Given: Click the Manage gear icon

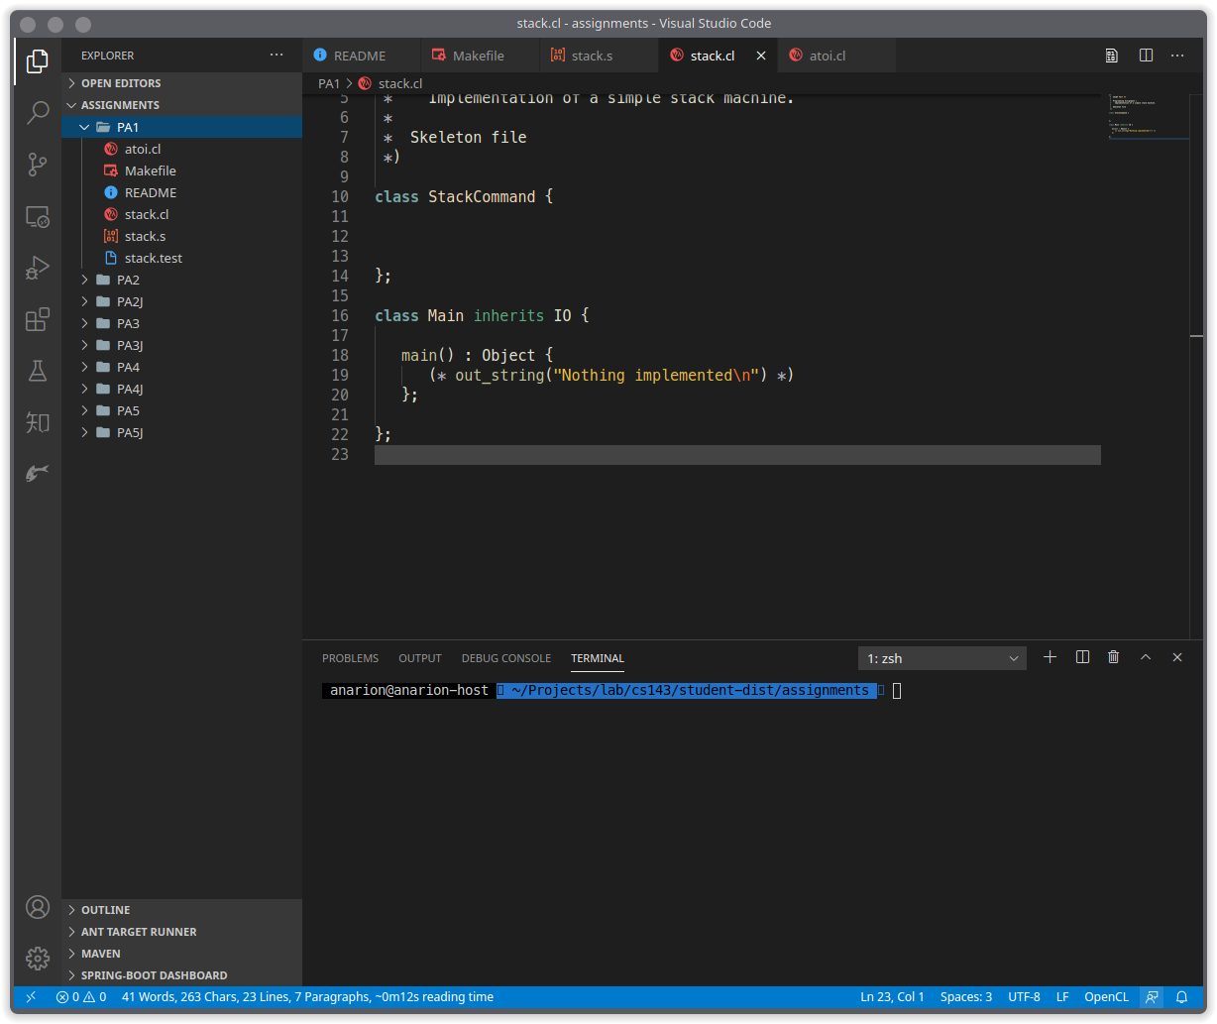Looking at the screenshot, I should pos(38,958).
